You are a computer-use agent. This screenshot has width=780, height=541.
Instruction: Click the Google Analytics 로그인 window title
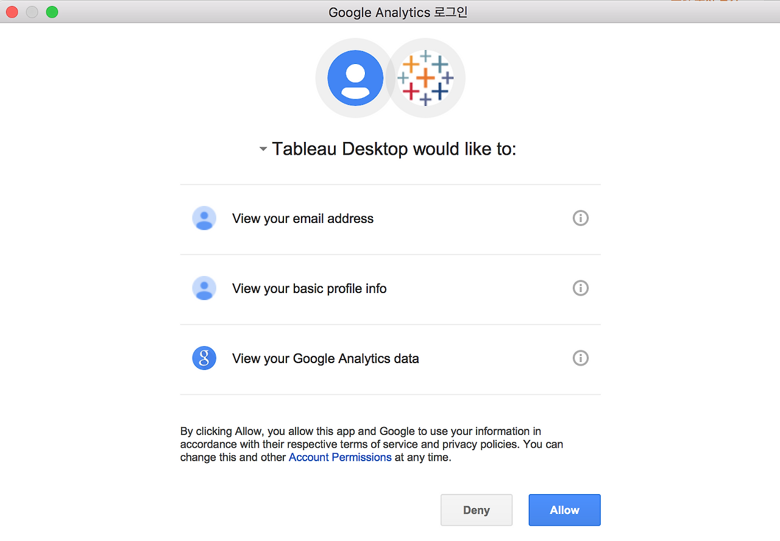[x=398, y=12]
